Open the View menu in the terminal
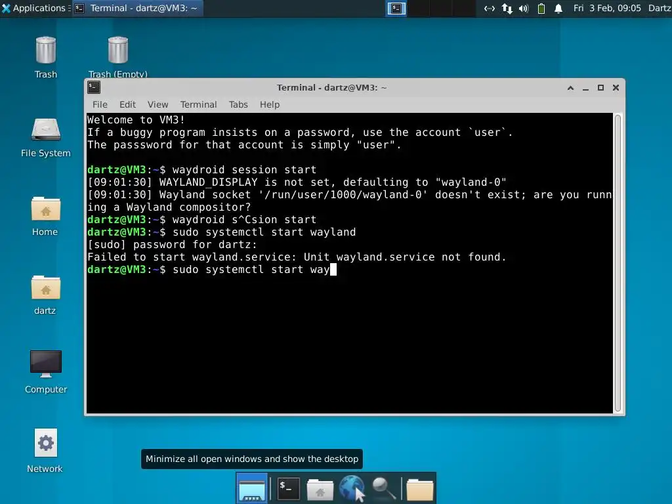 click(x=157, y=104)
